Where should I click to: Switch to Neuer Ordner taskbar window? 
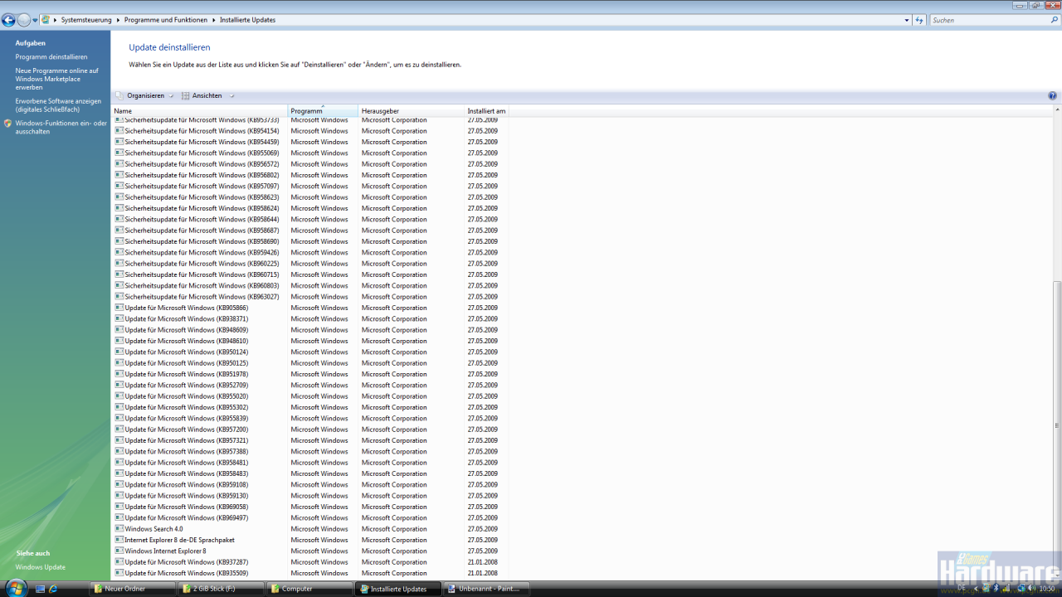(x=132, y=589)
